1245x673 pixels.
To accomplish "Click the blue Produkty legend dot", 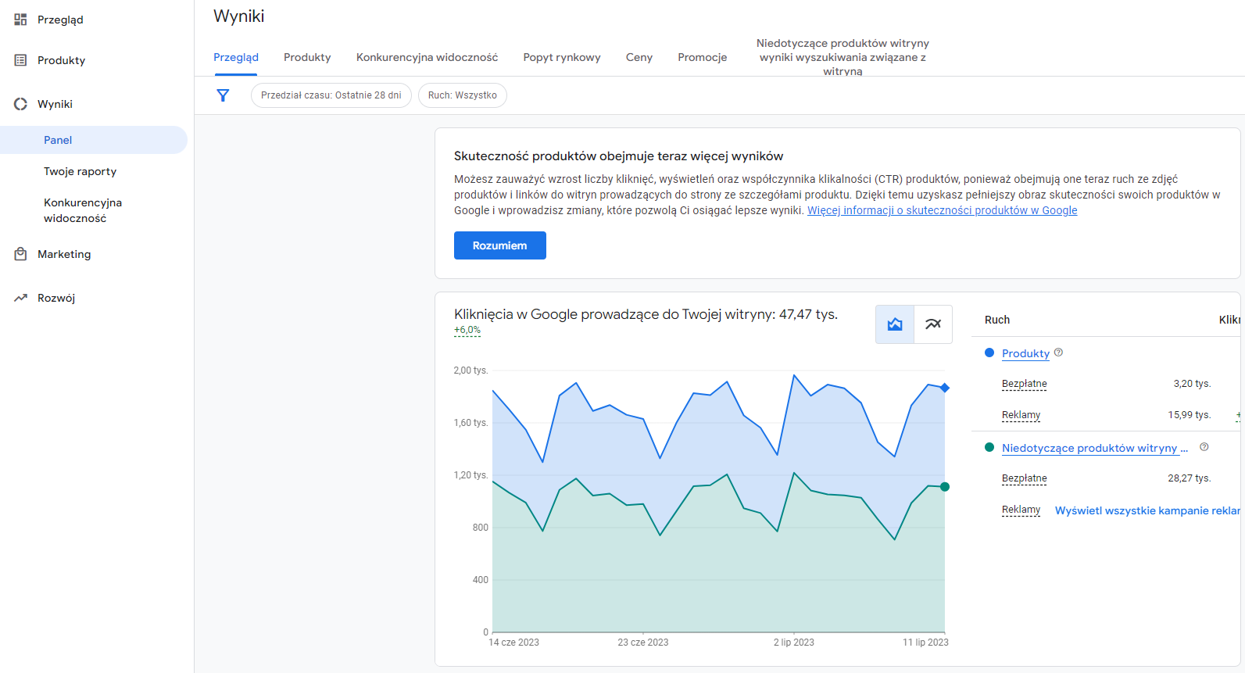I will (989, 353).
